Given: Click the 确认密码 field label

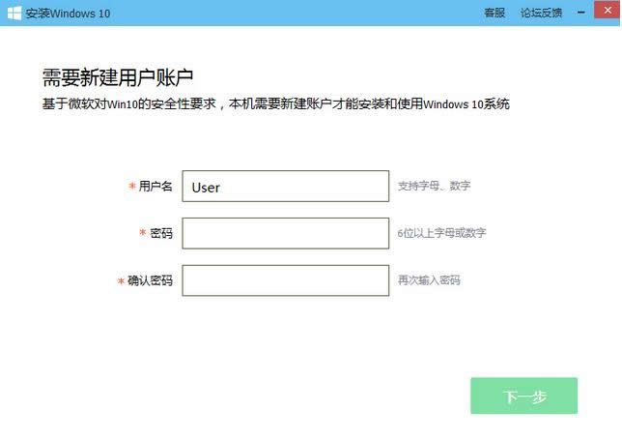Looking at the screenshot, I should (150, 280).
